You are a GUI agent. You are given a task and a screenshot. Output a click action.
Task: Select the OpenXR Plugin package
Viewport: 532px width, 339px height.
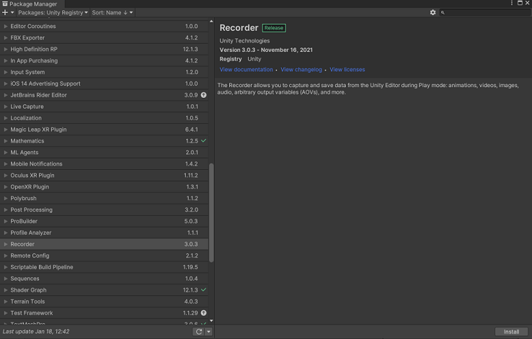(104, 187)
